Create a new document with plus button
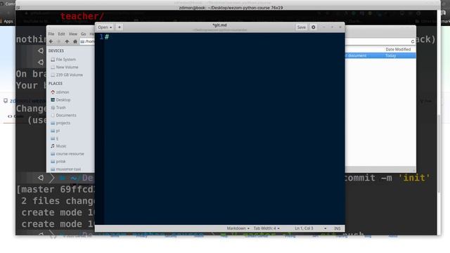 pyautogui.click(x=120, y=27)
